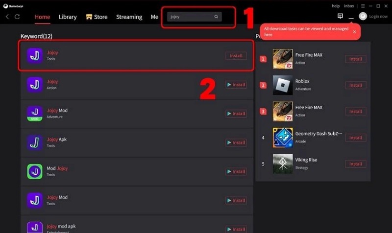Refresh the page with reload icon
Viewport: 392px width, 233px height.
click(17, 17)
